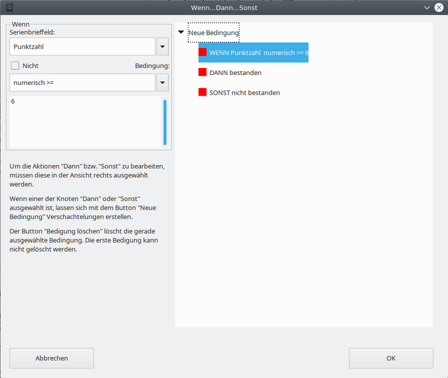Close the Wenn...Dann...Sonst dialog window

[439, 8]
